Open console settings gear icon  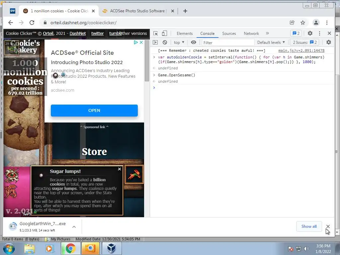click(329, 42)
